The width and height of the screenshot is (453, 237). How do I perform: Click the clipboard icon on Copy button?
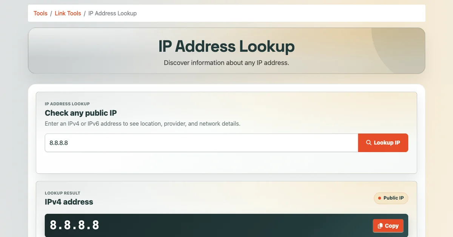pos(380,226)
